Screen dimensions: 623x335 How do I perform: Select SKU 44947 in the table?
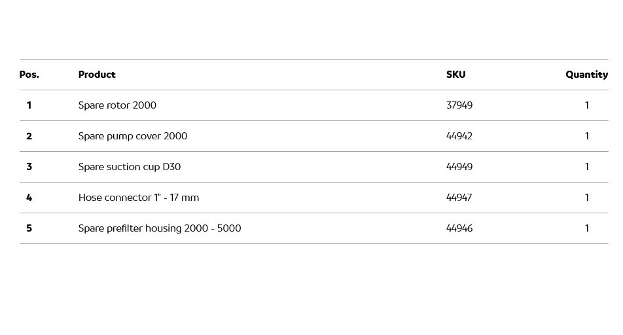click(459, 198)
